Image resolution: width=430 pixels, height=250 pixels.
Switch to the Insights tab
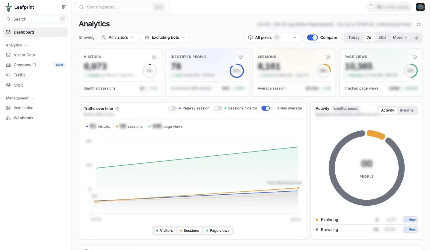407,110
